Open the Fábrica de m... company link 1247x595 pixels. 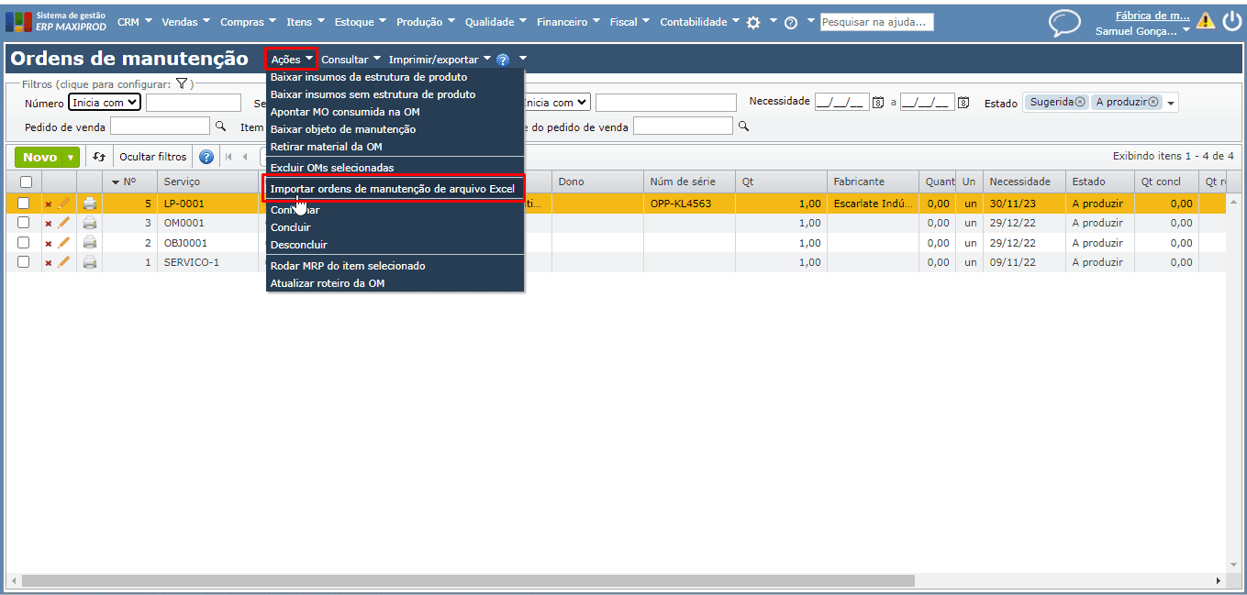coord(1152,16)
